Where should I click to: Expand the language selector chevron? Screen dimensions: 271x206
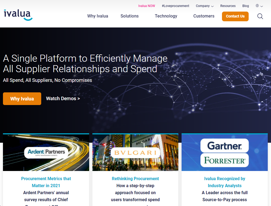coord(262,6)
